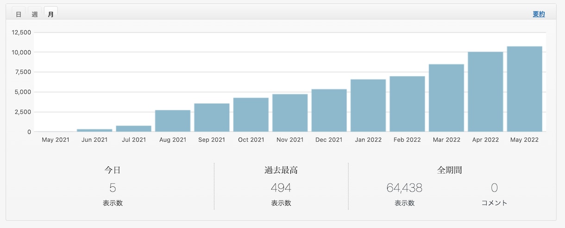Screen dimensions: 565x228
Task: Click the コメント label
Action: point(494,203)
